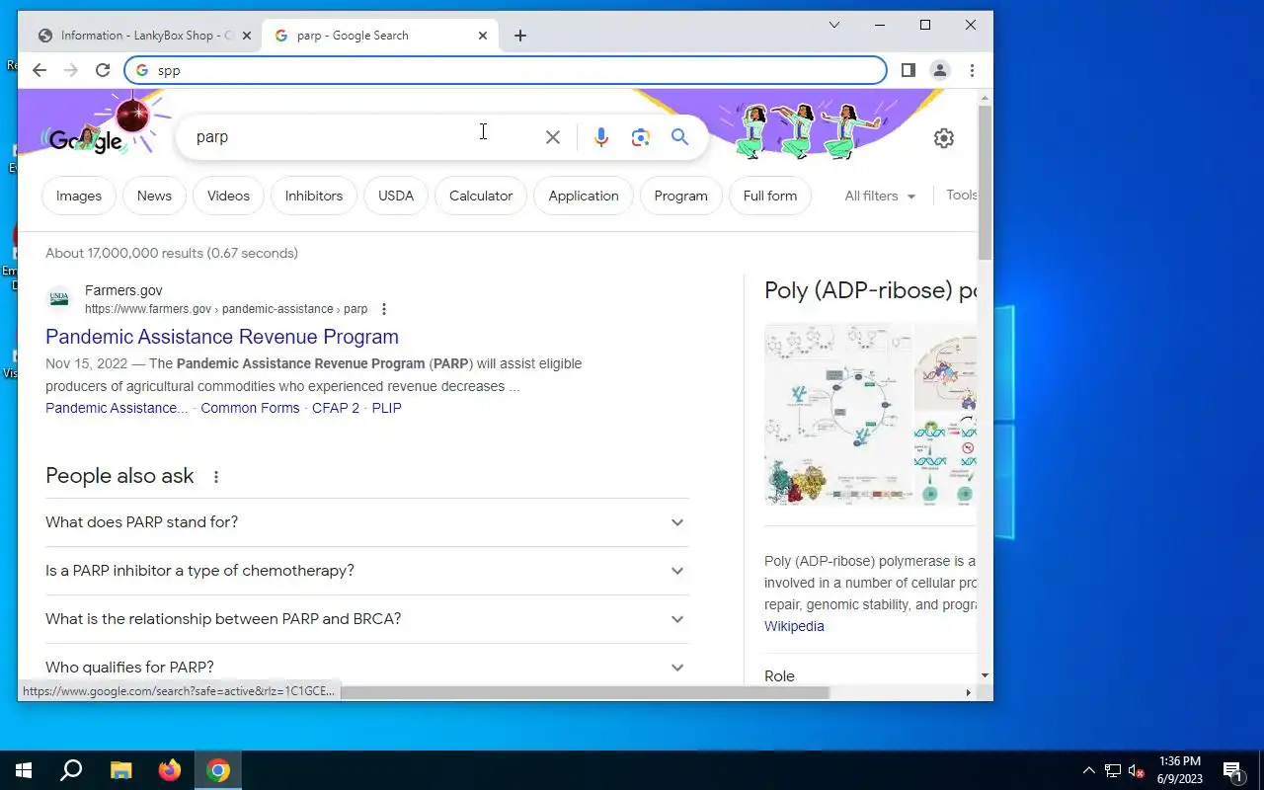The image size is (1264, 790).
Task: Reload the current page
Action: (x=103, y=70)
